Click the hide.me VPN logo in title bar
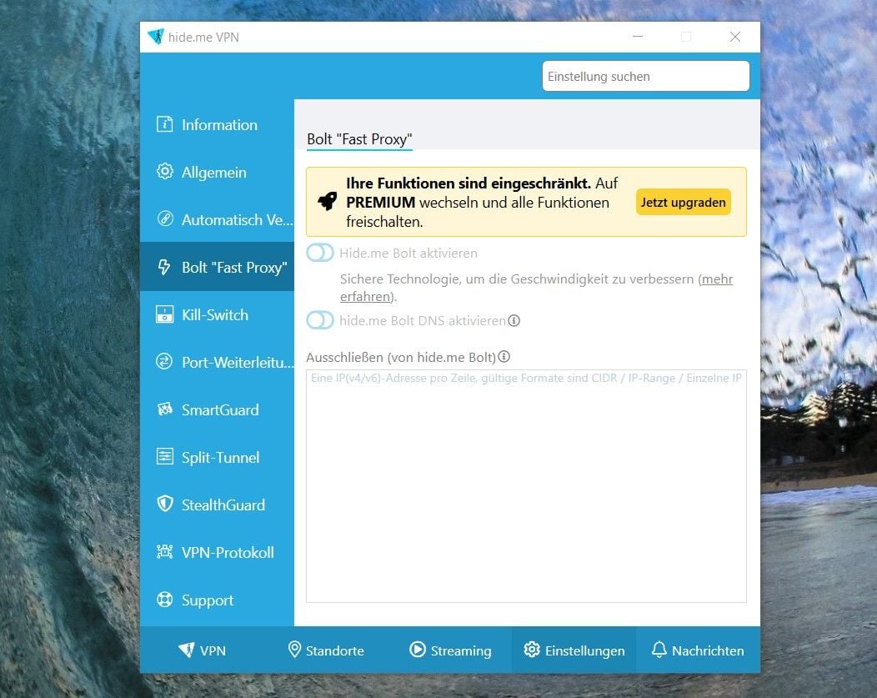The width and height of the screenshot is (877, 698). 156,37
